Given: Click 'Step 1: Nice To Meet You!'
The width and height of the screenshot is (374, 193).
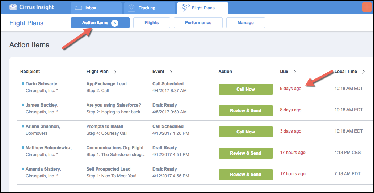Looking at the screenshot, I should 112,176.
